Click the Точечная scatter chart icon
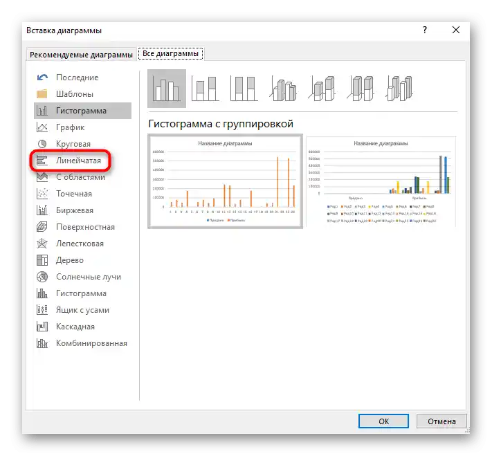492x456 pixels. click(42, 194)
